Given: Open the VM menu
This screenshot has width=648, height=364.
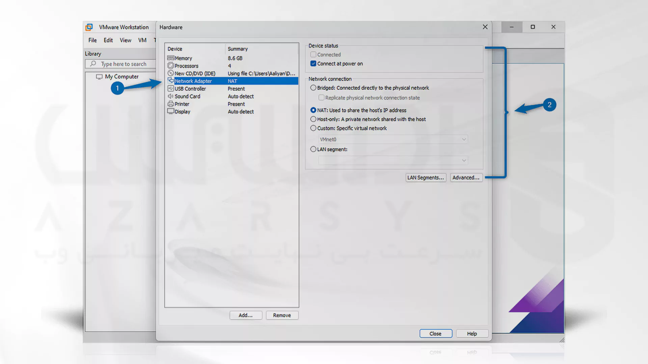Looking at the screenshot, I should point(142,40).
